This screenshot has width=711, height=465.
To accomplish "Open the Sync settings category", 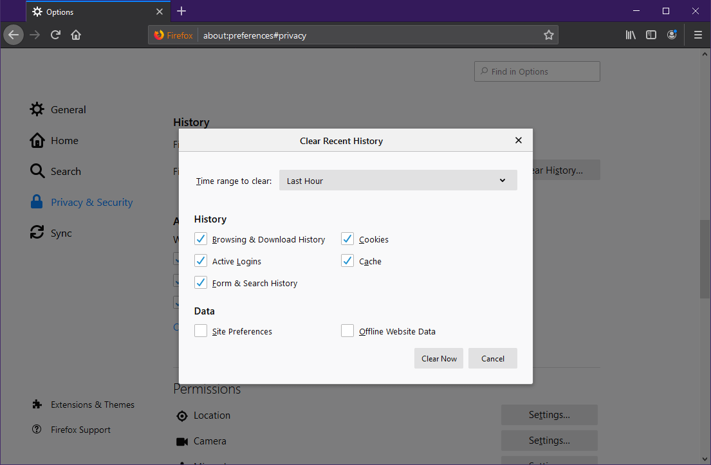I will 51,233.
